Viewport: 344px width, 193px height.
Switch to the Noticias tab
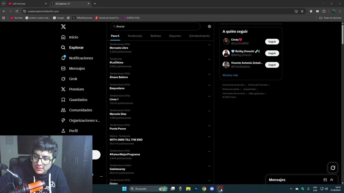(156, 36)
